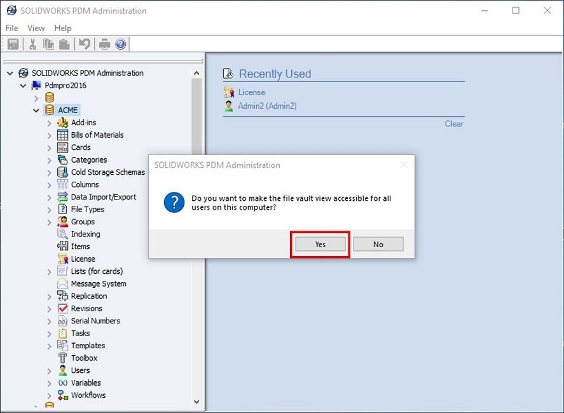Click the Undo arrow toolbar icon
This screenshot has width=564, height=413.
84,44
